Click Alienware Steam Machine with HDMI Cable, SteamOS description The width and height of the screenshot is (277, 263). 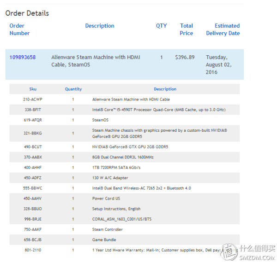(96, 61)
